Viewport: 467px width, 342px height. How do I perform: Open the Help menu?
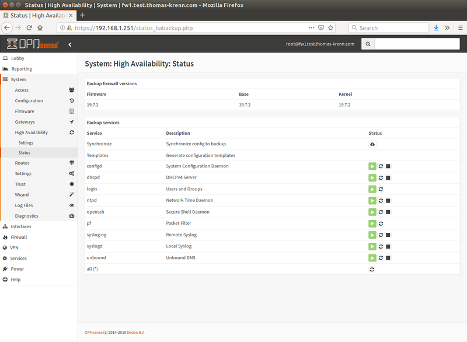point(39,280)
